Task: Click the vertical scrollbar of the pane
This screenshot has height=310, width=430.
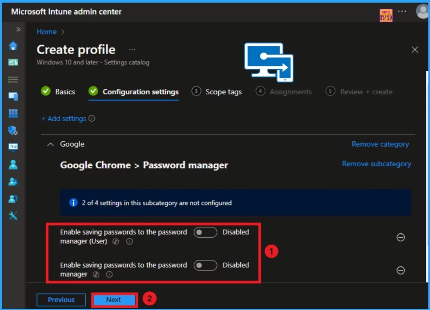Action: tap(427, 176)
